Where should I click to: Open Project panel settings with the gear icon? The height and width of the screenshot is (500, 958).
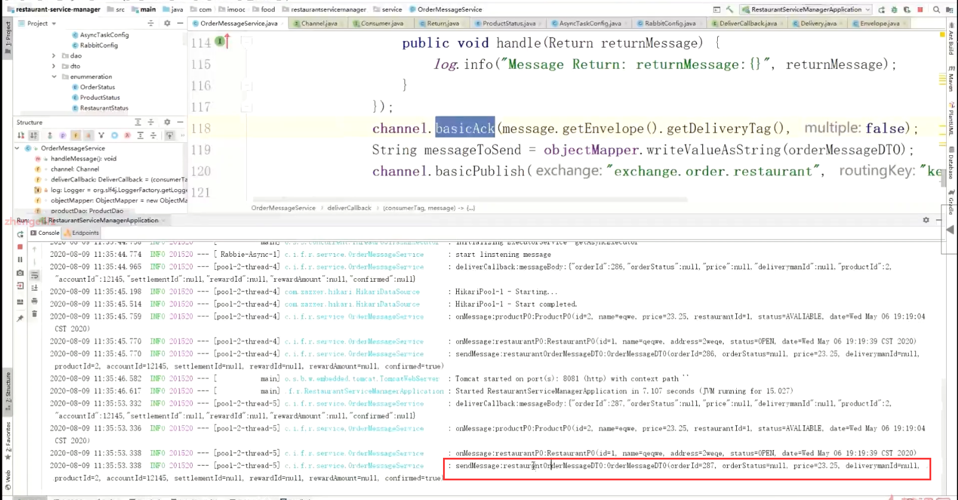[x=167, y=23]
